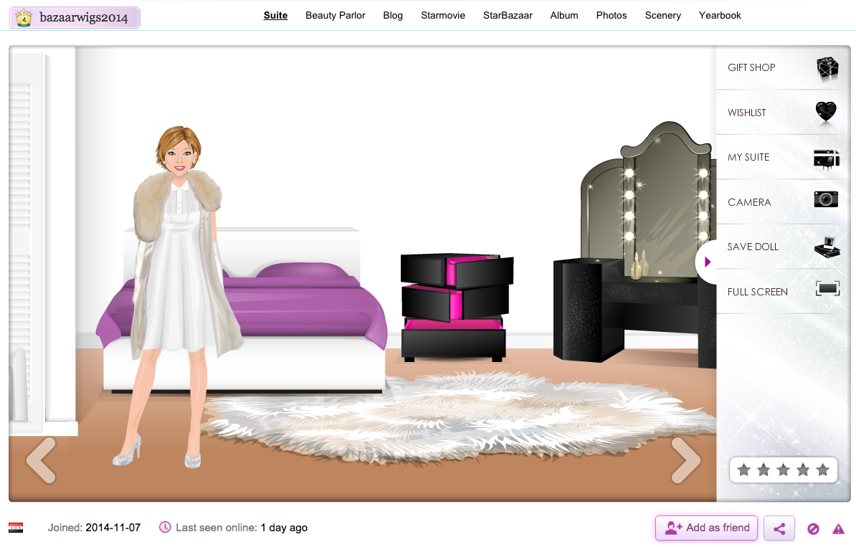
Task: Click the share icon button
Action: (779, 528)
